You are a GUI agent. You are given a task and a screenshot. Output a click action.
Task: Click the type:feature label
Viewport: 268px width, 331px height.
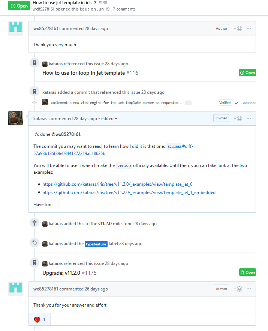[96, 244]
